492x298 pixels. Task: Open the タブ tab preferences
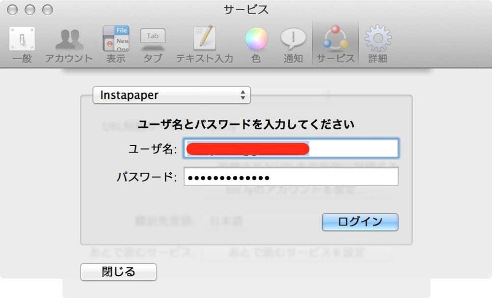coord(153,45)
